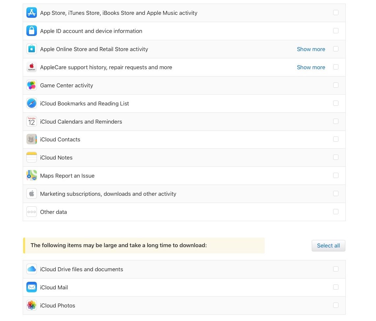The image size is (376, 321).
Task: Select the Marketing subscriptions row label
Action: tap(108, 194)
